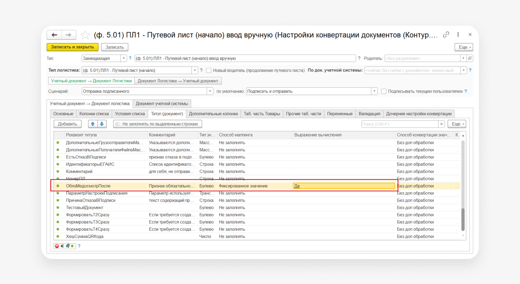The width and height of the screenshot is (520, 284).
Task: Switch to Документ учетной системы tab
Action: coord(162,103)
